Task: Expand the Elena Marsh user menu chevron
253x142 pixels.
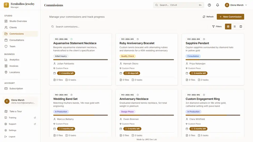Action: (246, 5)
